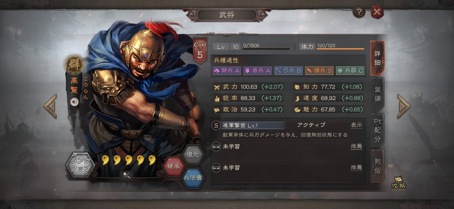Go to next general with right arrow

coord(404,106)
